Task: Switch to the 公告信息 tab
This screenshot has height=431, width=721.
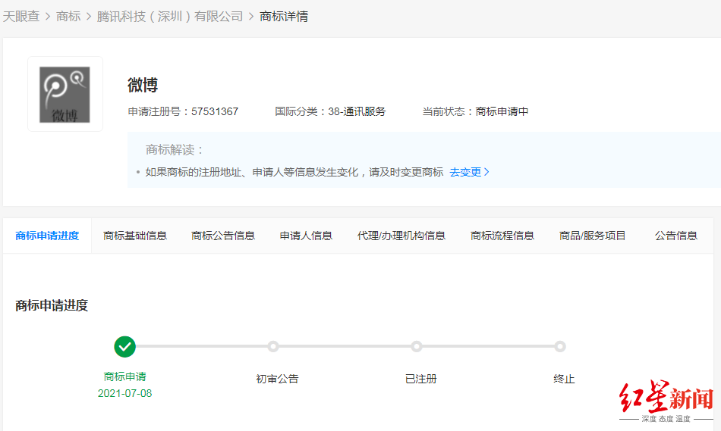Action: pyautogui.click(x=676, y=236)
